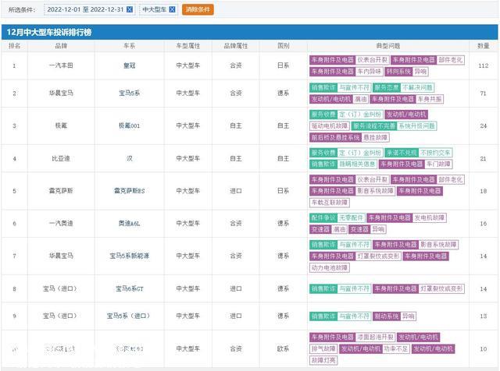500x371 pixels.
Task: Click the 转向系统 异响 tag for 皇冠
Action: (406, 72)
